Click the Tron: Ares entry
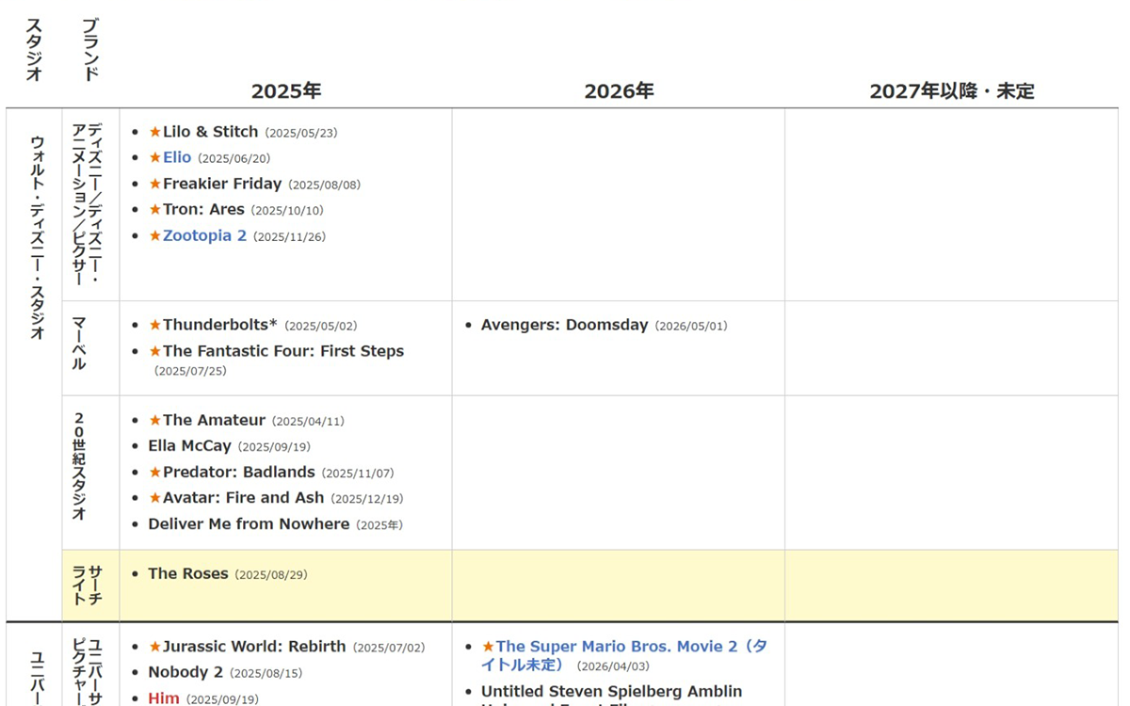This screenshot has height=706, width=1130. coord(203,209)
